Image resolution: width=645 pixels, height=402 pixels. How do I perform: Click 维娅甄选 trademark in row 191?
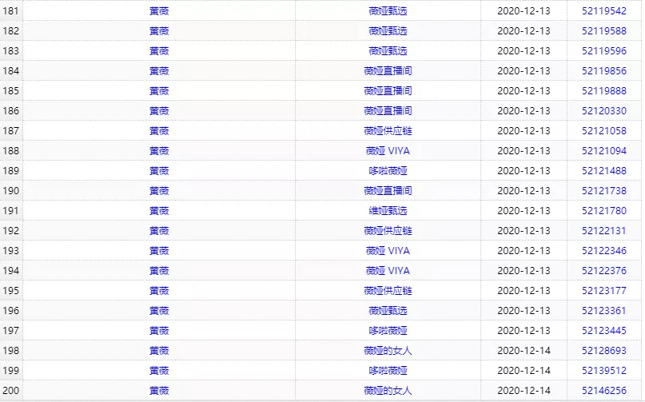pyautogui.click(x=388, y=211)
